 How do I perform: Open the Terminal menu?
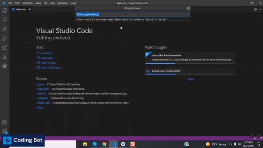coord(62,3)
